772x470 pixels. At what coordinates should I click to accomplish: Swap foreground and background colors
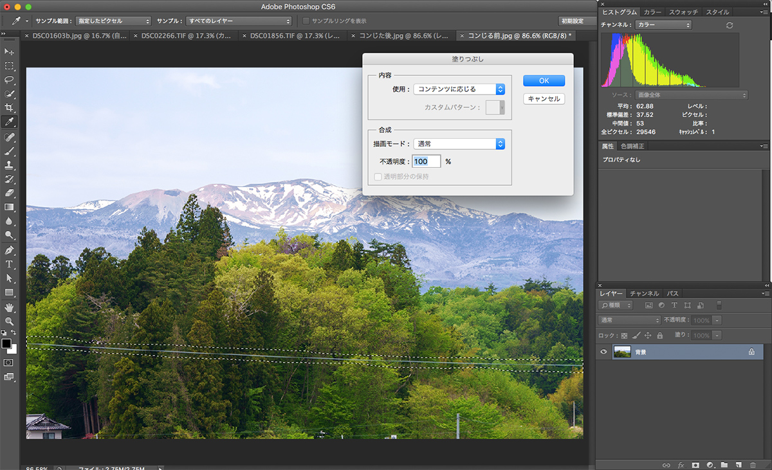pyautogui.click(x=14, y=332)
